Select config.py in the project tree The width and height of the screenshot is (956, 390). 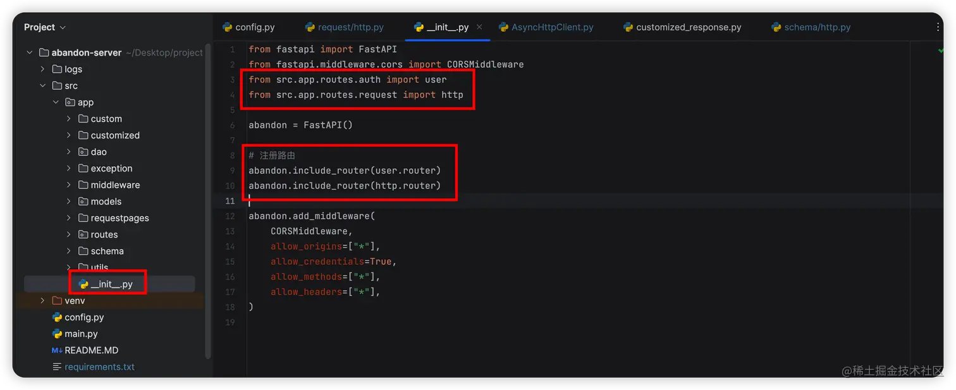[84, 317]
